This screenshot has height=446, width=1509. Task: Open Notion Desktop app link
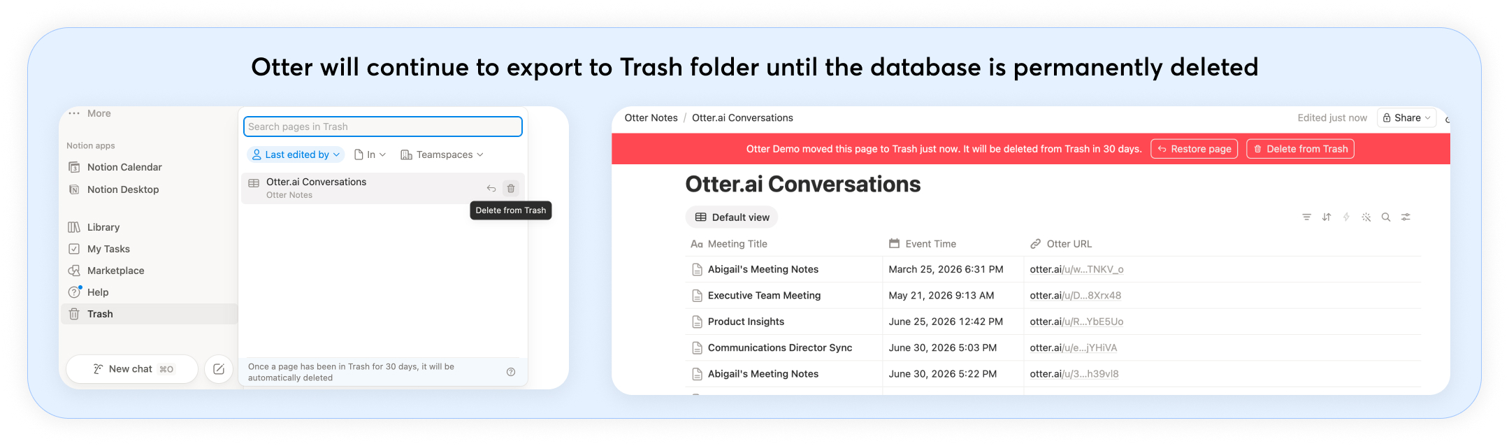point(114,189)
